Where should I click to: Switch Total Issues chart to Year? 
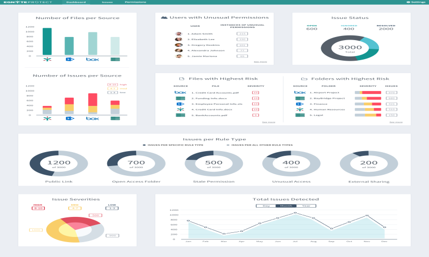[x=306, y=206]
